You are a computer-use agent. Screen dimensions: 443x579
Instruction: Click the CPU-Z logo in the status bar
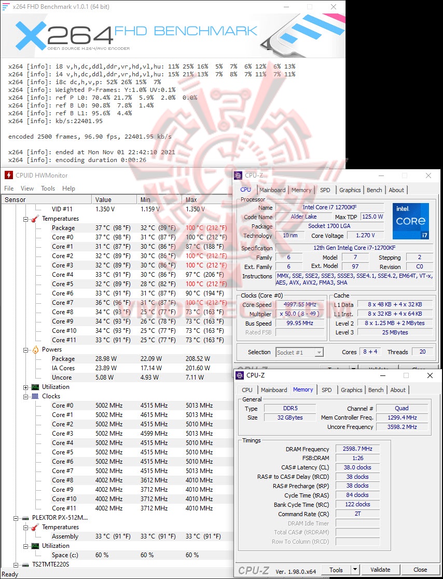[x=254, y=569]
